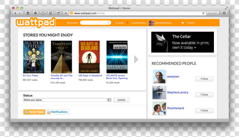Screen dimensions: 239x137
Task: Open the Community menu
Action: (x=139, y=23)
